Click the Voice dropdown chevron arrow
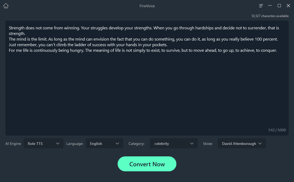This screenshot has width=294, height=182. coord(260,144)
